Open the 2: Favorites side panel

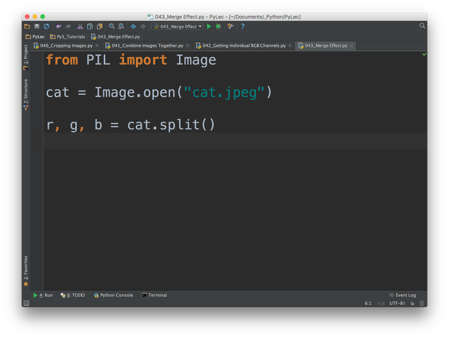26,271
